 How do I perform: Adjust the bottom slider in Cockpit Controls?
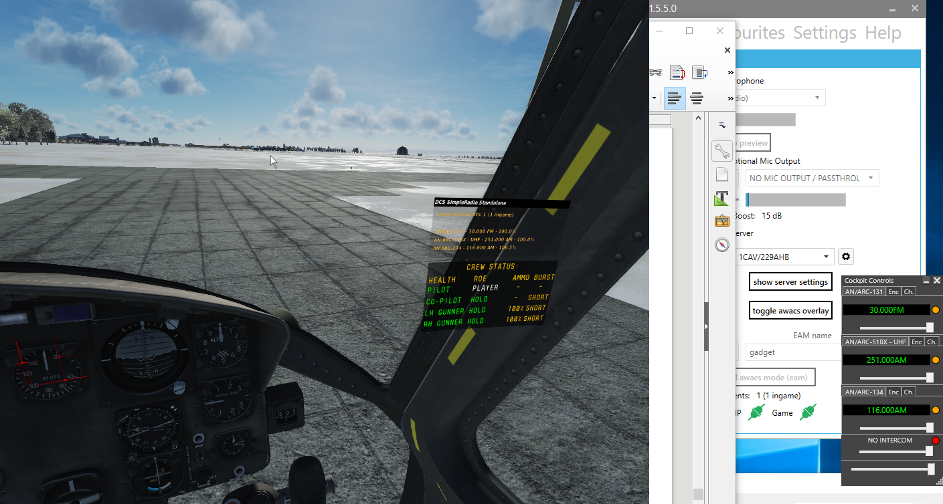click(x=893, y=470)
